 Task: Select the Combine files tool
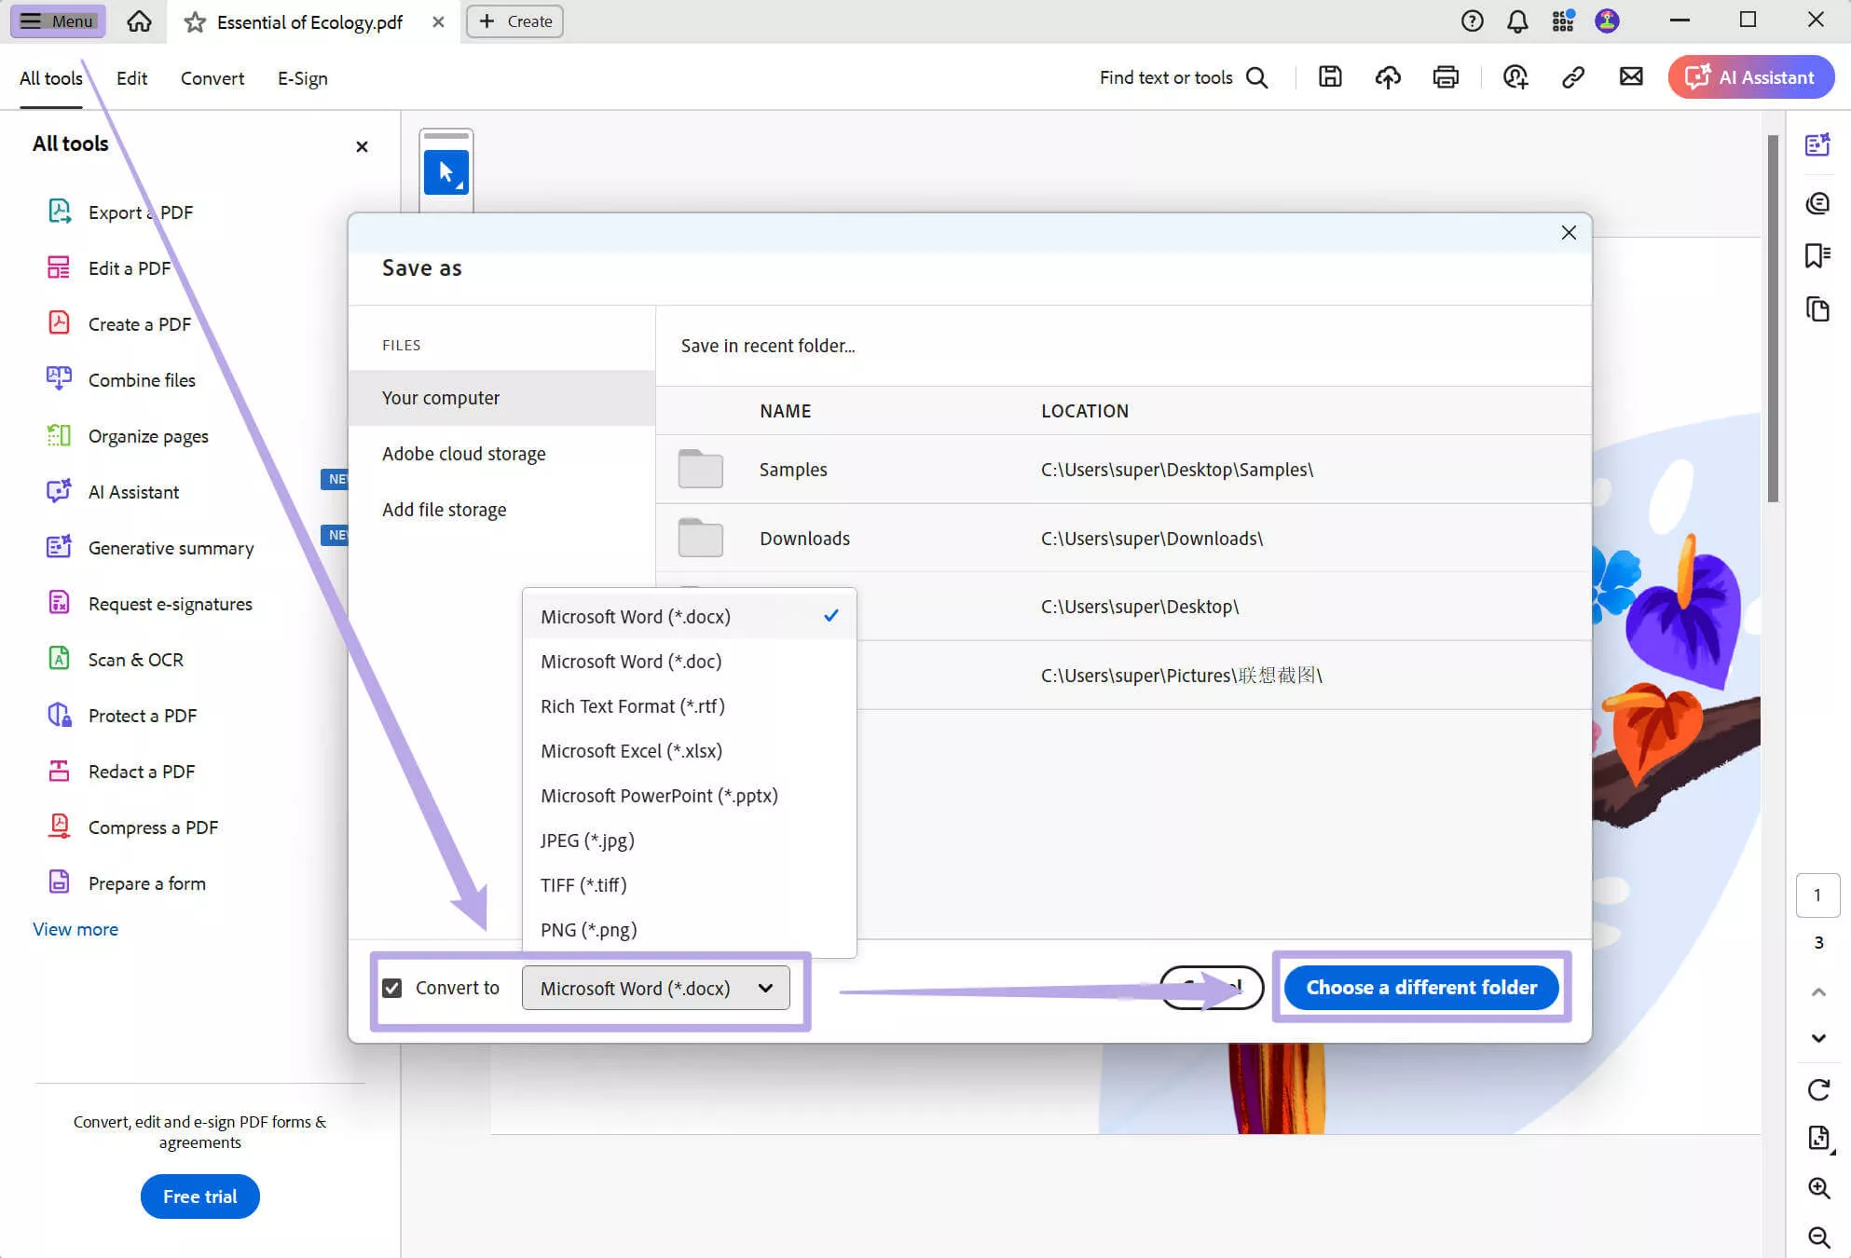tap(141, 379)
